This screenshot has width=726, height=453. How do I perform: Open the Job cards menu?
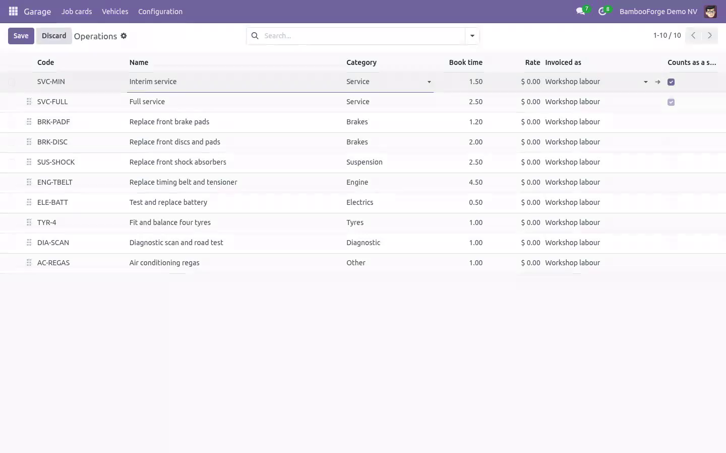click(x=77, y=12)
